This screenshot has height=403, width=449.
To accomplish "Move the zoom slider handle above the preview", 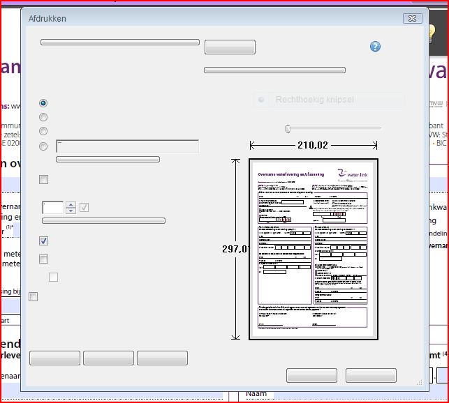I will 288,129.
